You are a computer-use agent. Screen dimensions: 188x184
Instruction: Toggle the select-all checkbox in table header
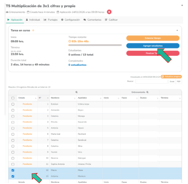click(13, 98)
